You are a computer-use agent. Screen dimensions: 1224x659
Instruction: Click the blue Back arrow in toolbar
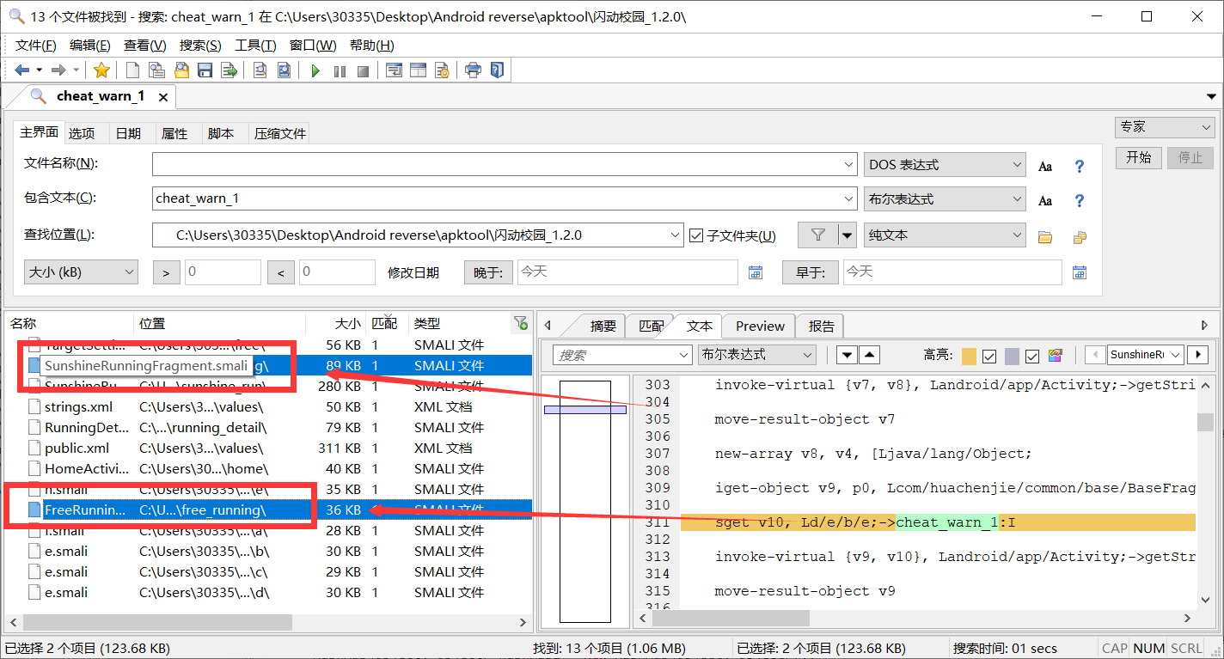coord(22,70)
